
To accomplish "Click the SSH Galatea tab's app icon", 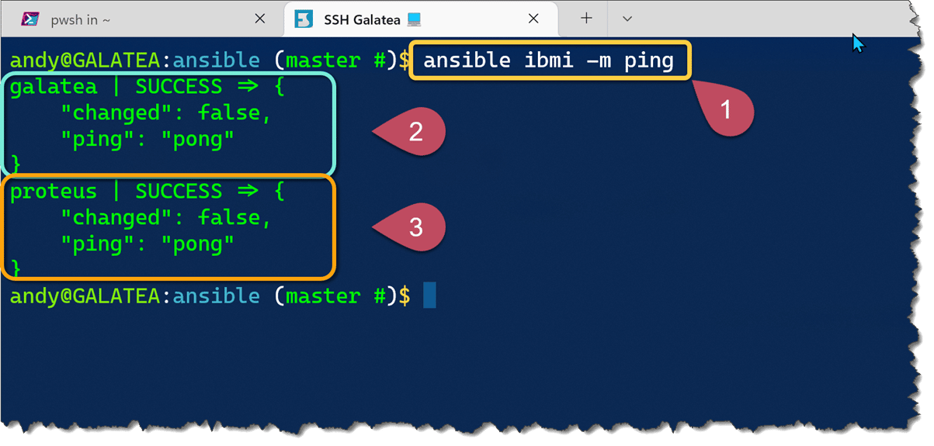I will 305,19.
